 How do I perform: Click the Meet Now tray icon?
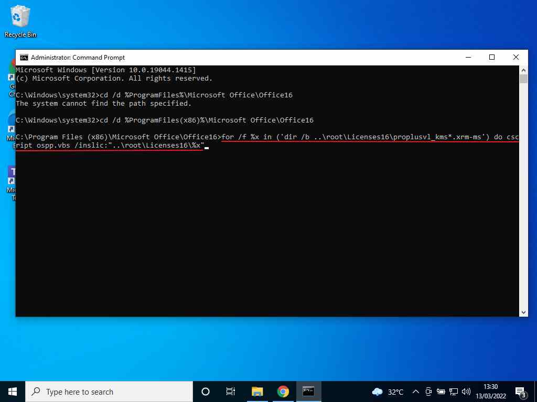click(x=428, y=392)
